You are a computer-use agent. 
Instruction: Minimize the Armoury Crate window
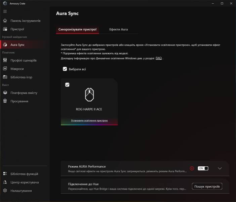[x=213, y=3]
